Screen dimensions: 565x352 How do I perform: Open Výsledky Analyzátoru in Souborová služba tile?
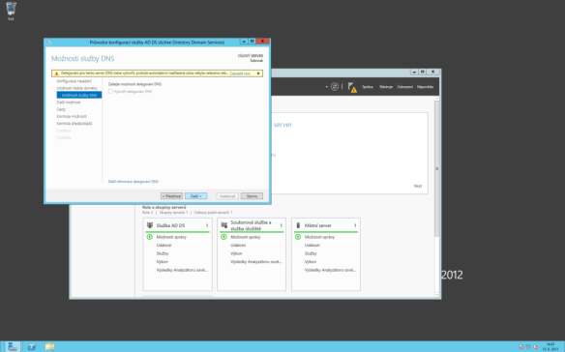pyautogui.click(x=256, y=262)
